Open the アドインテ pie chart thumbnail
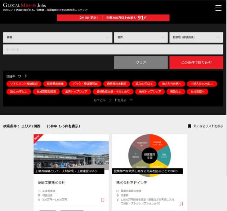The image size is (227, 211). point(150,154)
